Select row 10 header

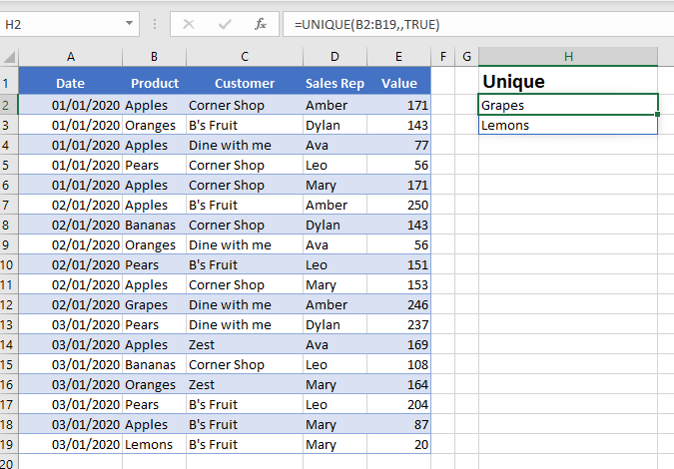(9, 264)
